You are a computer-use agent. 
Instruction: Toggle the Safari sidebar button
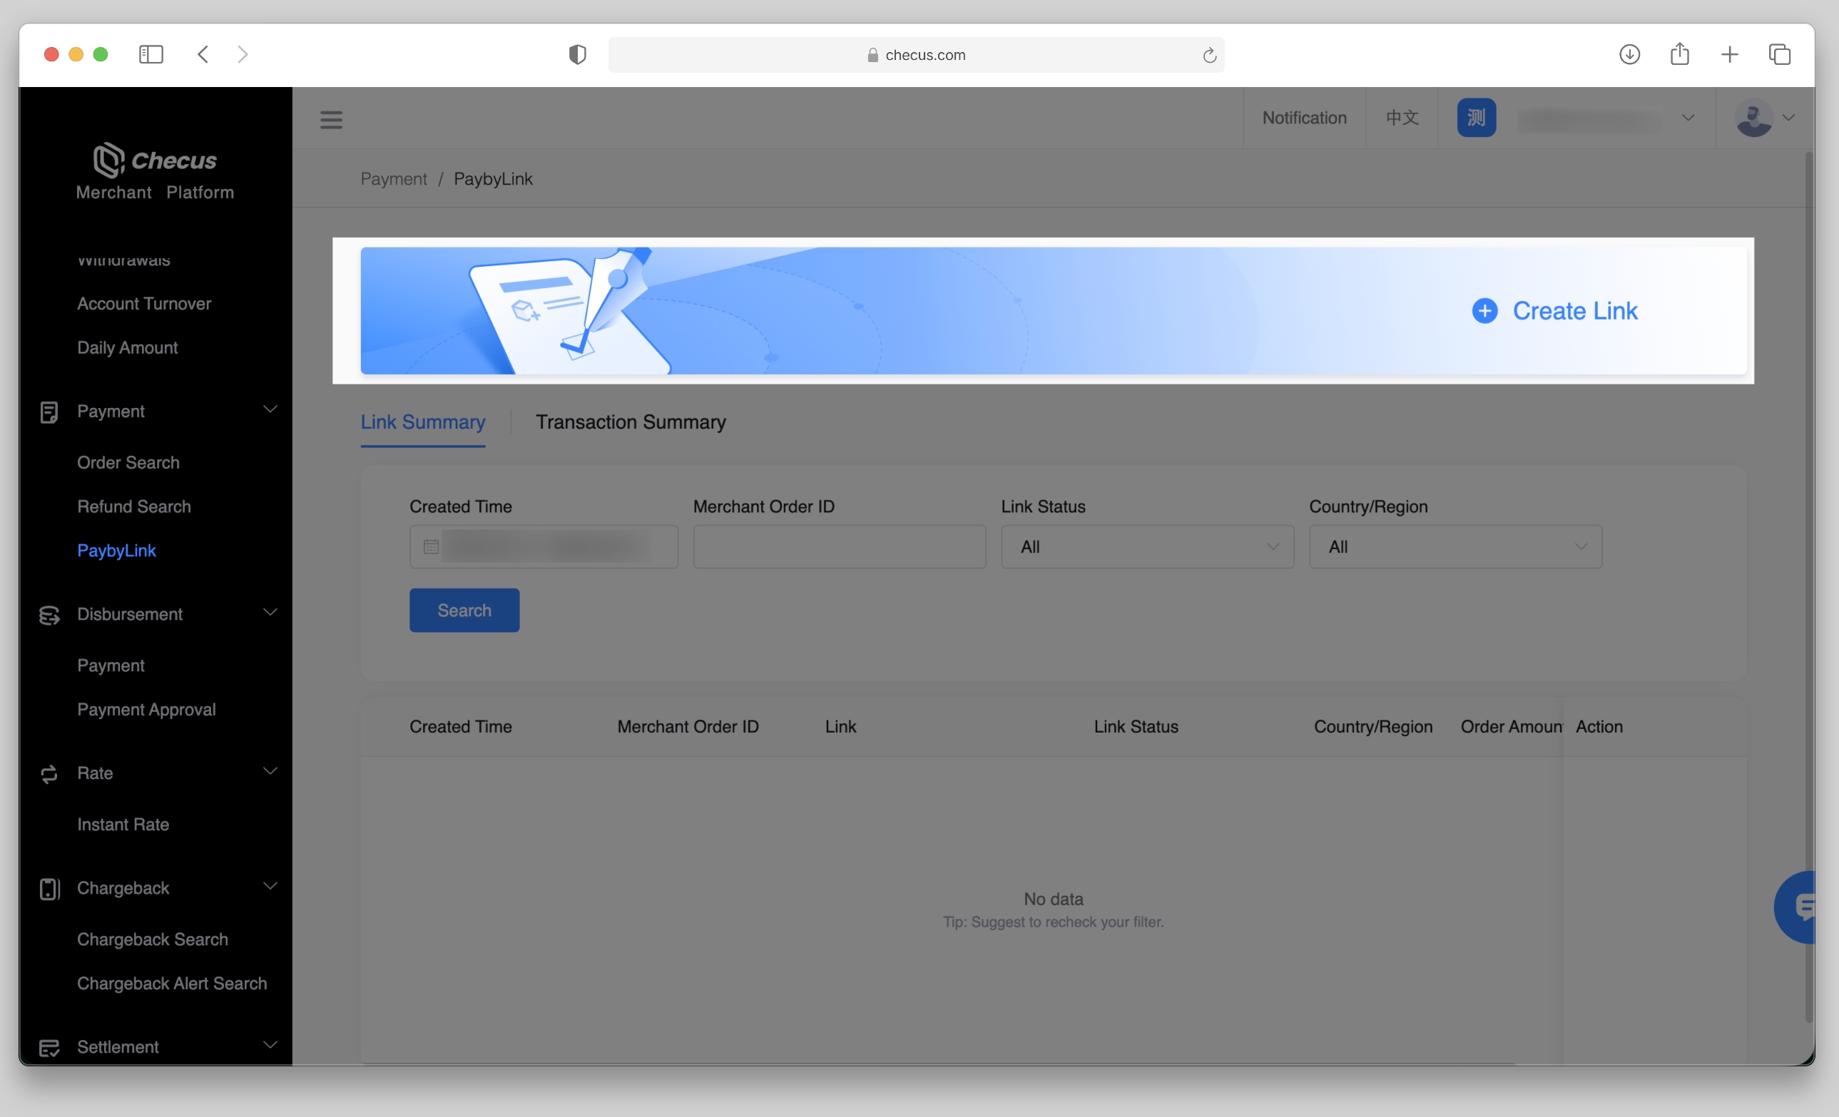tap(151, 54)
